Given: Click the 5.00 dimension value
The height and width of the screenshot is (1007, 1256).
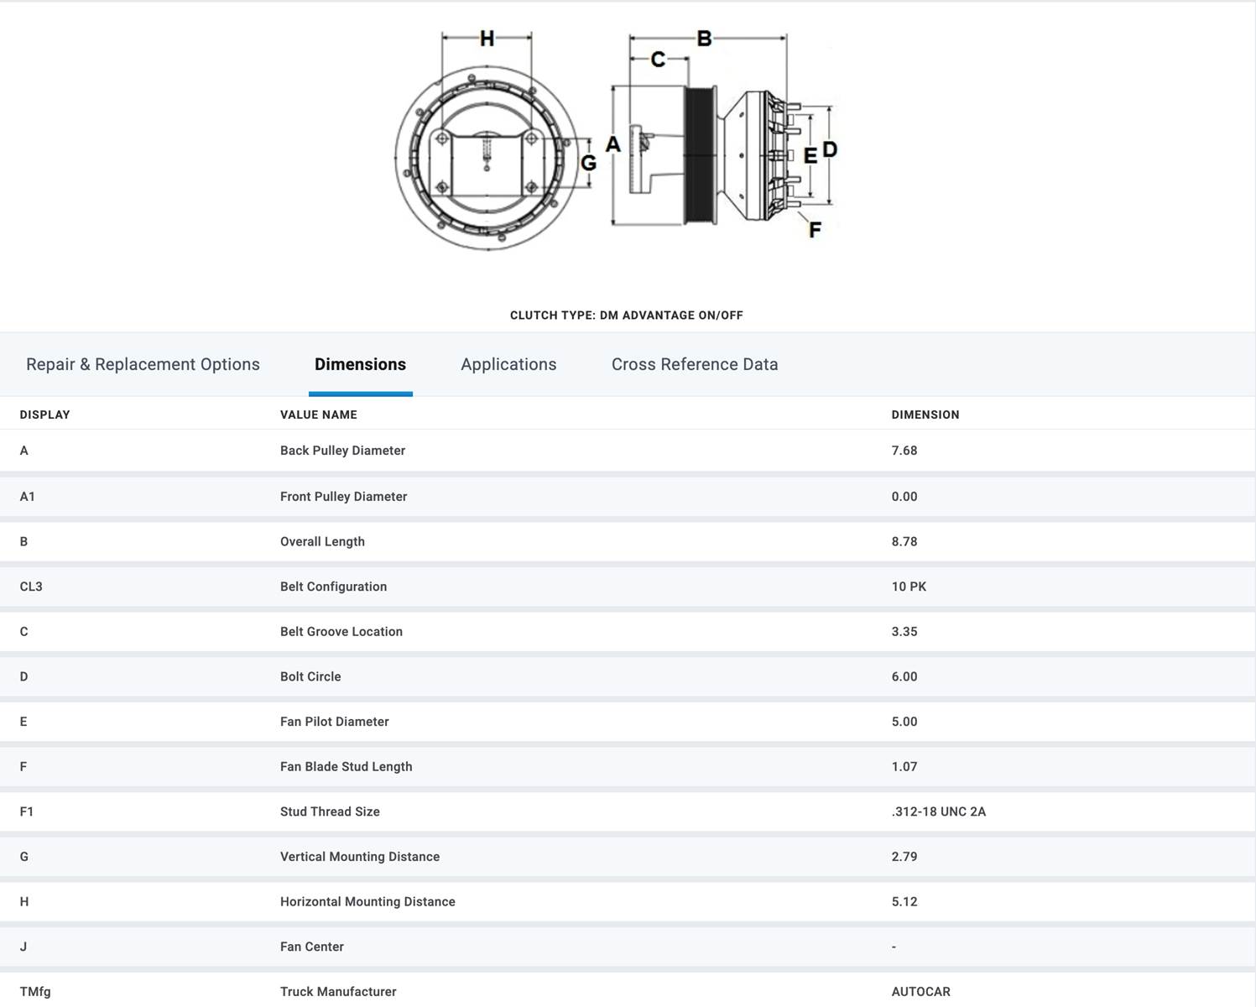Looking at the screenshot, I should pos(904,722).
